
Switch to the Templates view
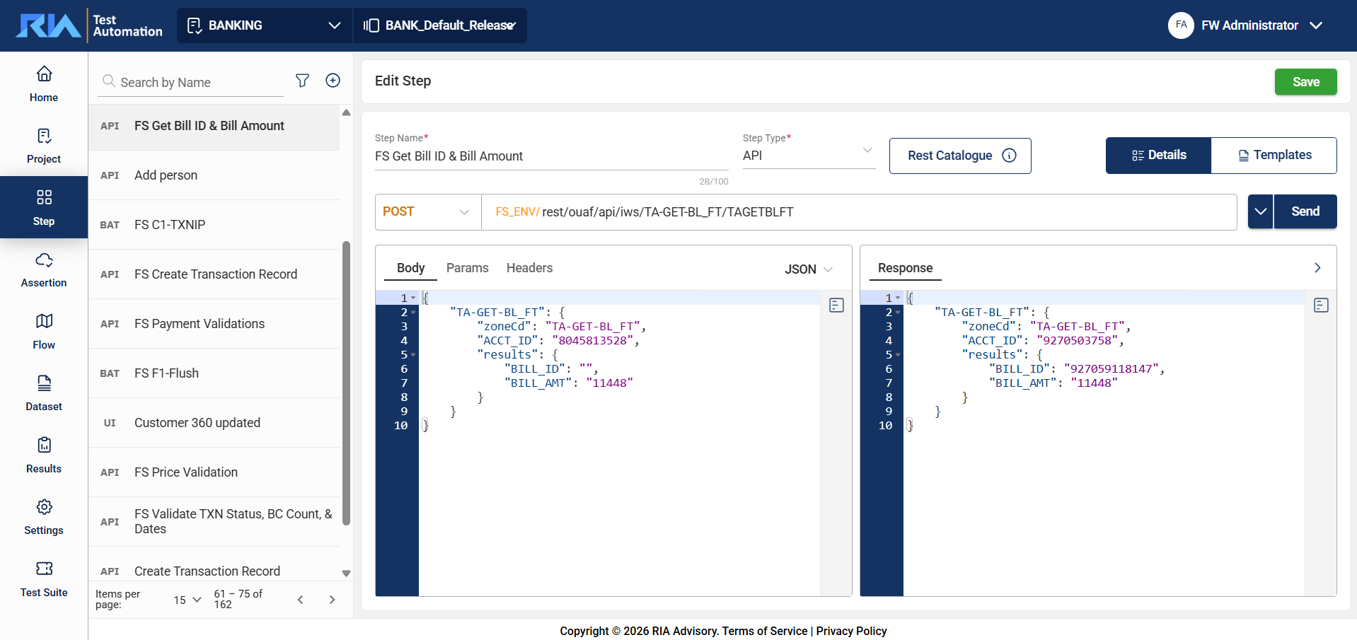pos(1274,156)
